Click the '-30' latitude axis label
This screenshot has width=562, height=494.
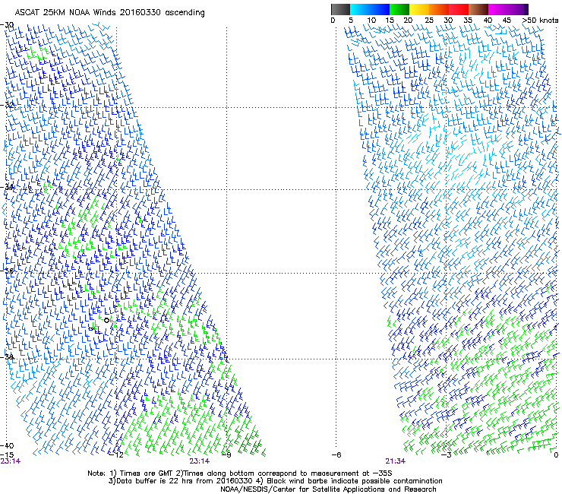pyautogui.click(x=7, y=25)
